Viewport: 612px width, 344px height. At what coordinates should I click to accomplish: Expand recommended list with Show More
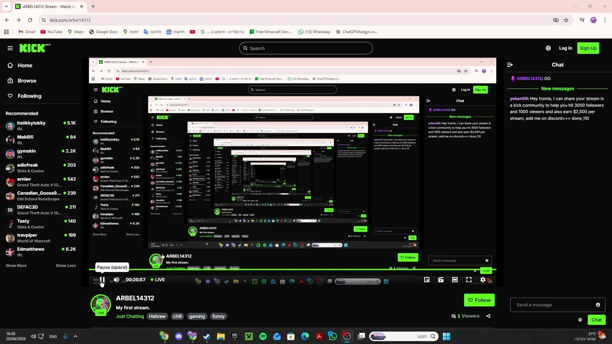(16, 266)
